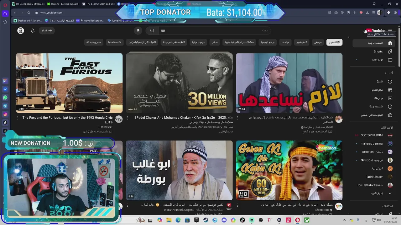Open Steam from the taskbar

tap(206, 220)
